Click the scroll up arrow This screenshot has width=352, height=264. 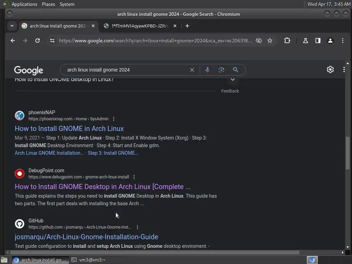(348, 64)
